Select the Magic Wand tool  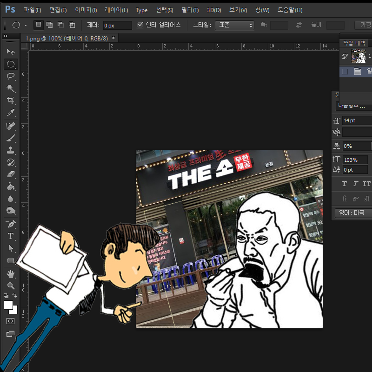[x=10, y=88]
